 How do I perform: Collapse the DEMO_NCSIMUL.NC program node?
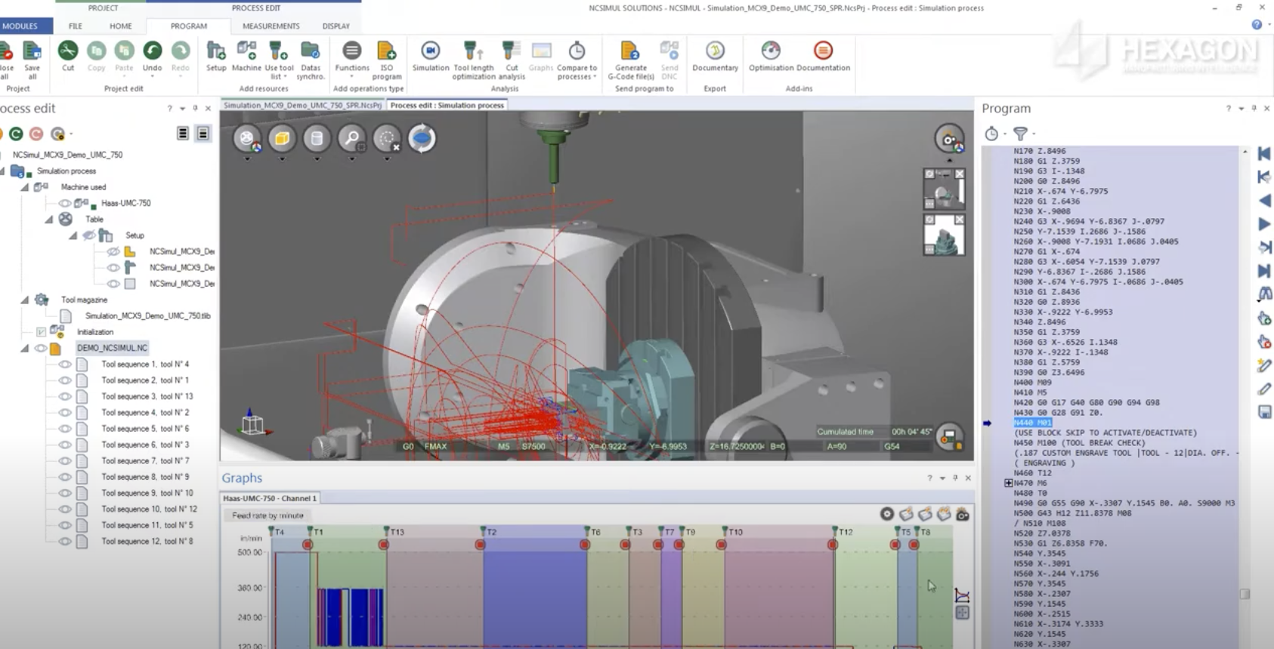(x=25, y=349)
